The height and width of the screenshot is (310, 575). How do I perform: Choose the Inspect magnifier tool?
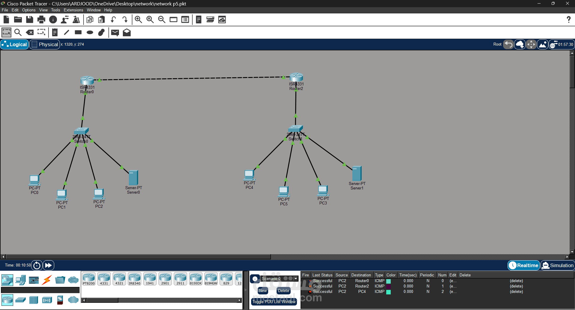click(18, 32)
